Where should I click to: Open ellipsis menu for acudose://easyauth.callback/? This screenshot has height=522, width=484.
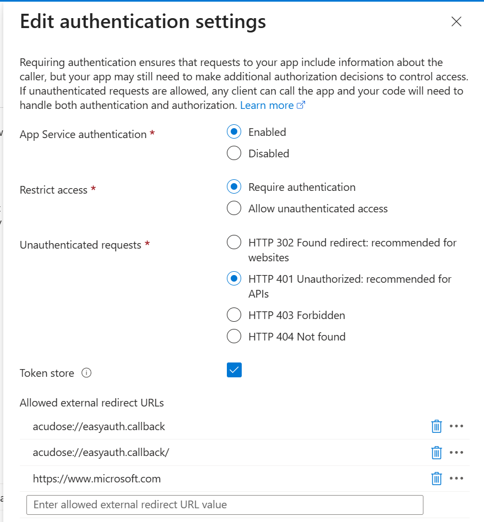[457, 452]
